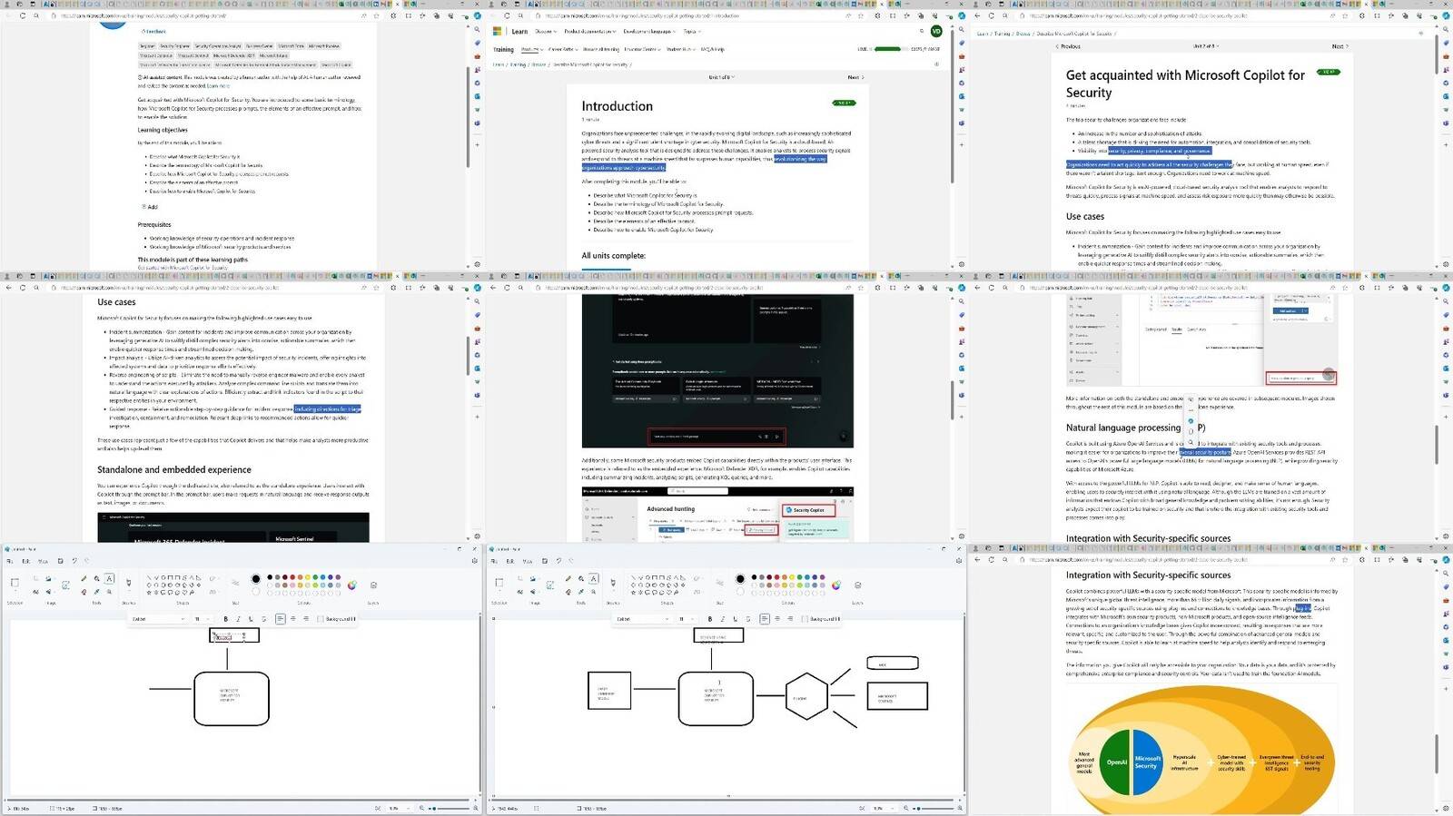
Task: Expand Product documentation on the Introduction page
Action: 589,32
